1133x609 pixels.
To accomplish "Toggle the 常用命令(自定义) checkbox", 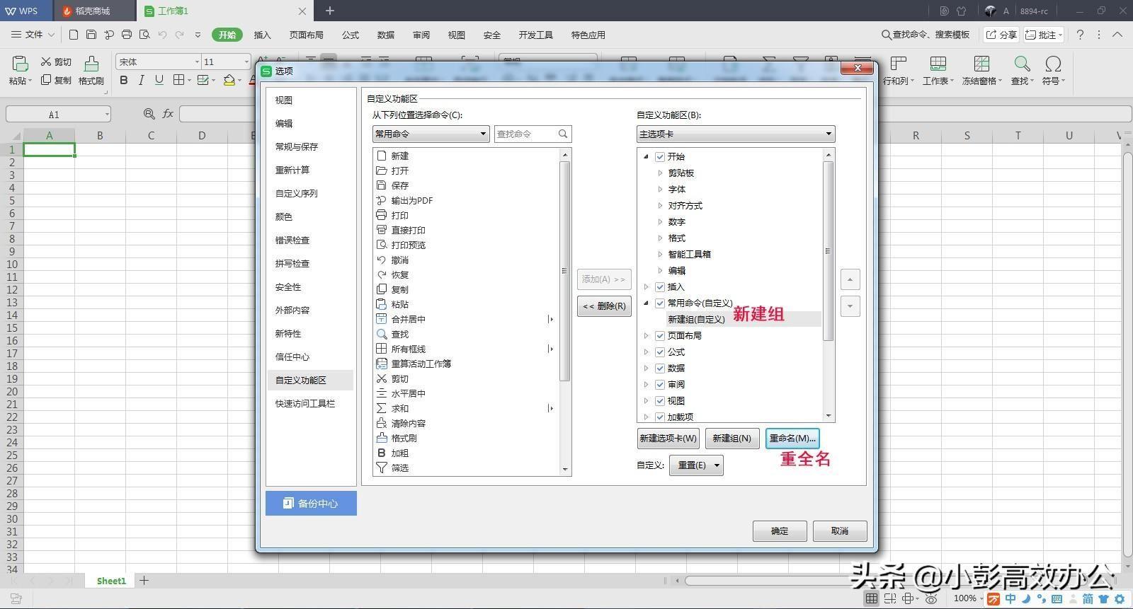I will coord(660,303).
